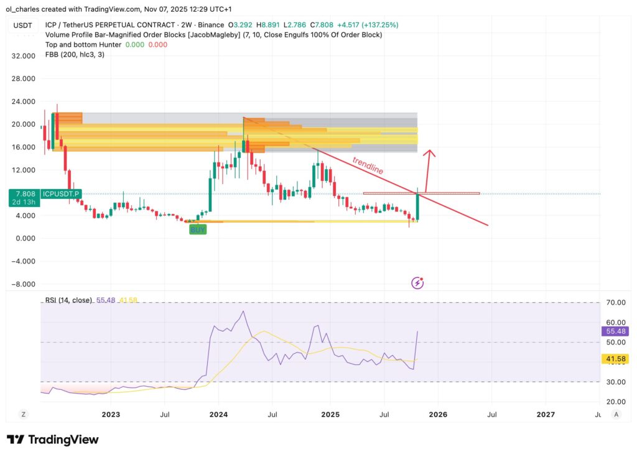Click the '2d 13h' countdown badge
Screen dimensions: 637x457
24,201
